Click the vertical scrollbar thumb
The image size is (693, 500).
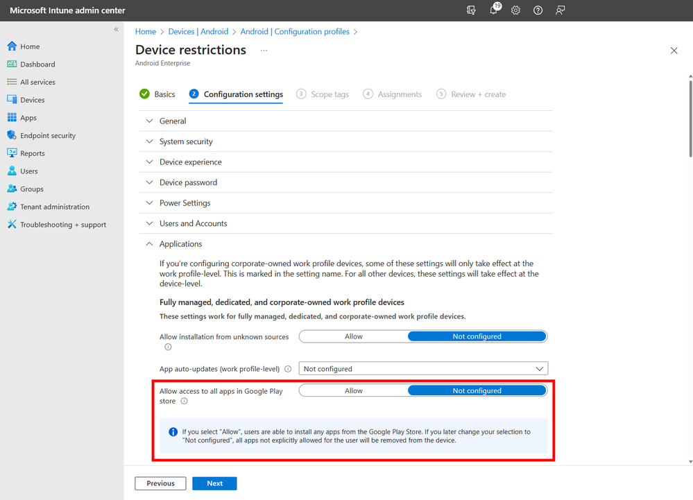click(x=690, y=118)
